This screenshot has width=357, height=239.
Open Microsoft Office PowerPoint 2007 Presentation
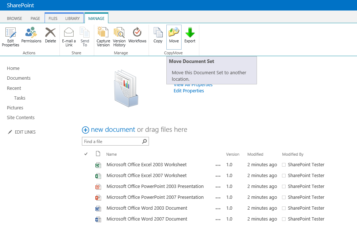tap(155, 197)
